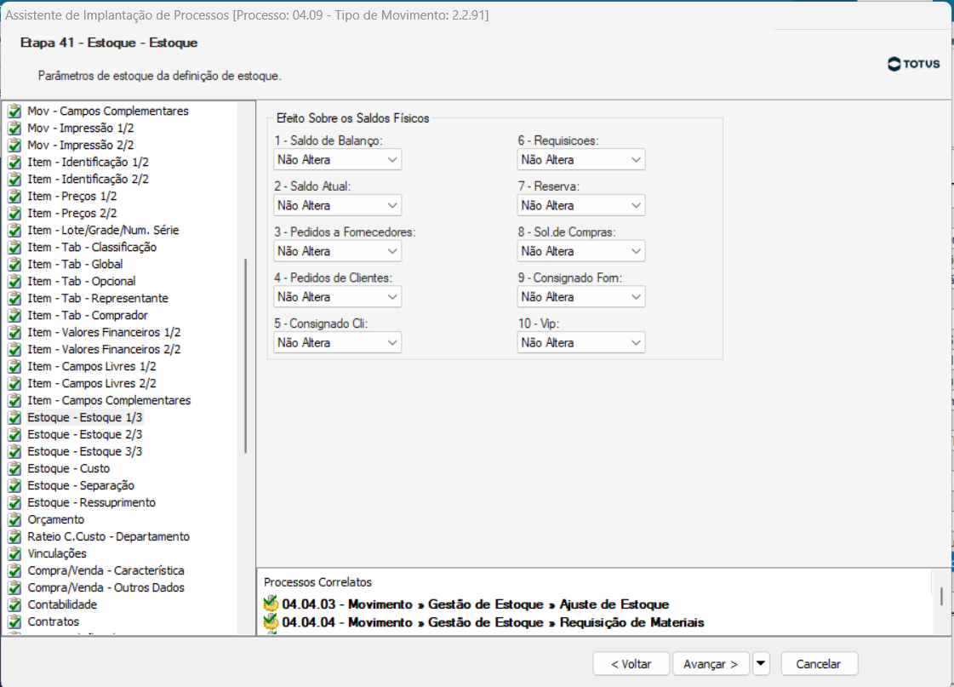Click checkmark icon beside Item - Identificação 1/2
The width and height of the screenshot is (954, 687).
click(x=14, y=163)
